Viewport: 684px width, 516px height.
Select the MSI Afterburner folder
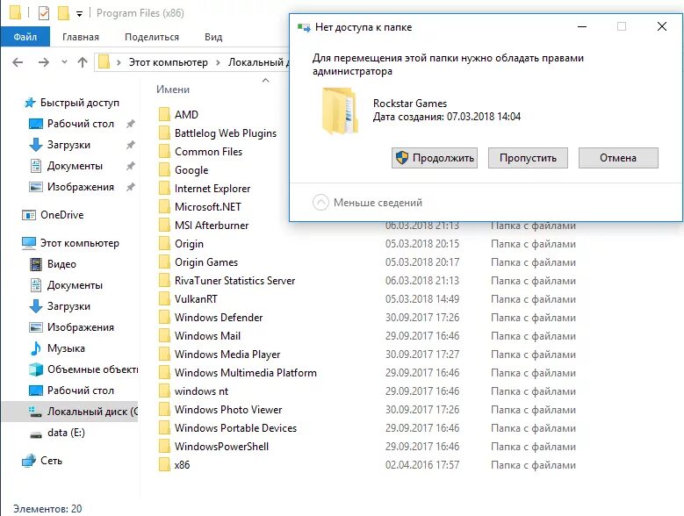[211, 226]
